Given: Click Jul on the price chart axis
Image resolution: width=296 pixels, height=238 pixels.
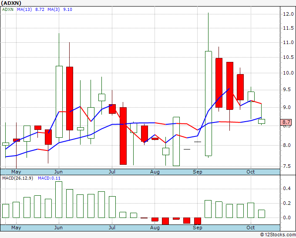Looking at the screenshot, I should (112, 172).
